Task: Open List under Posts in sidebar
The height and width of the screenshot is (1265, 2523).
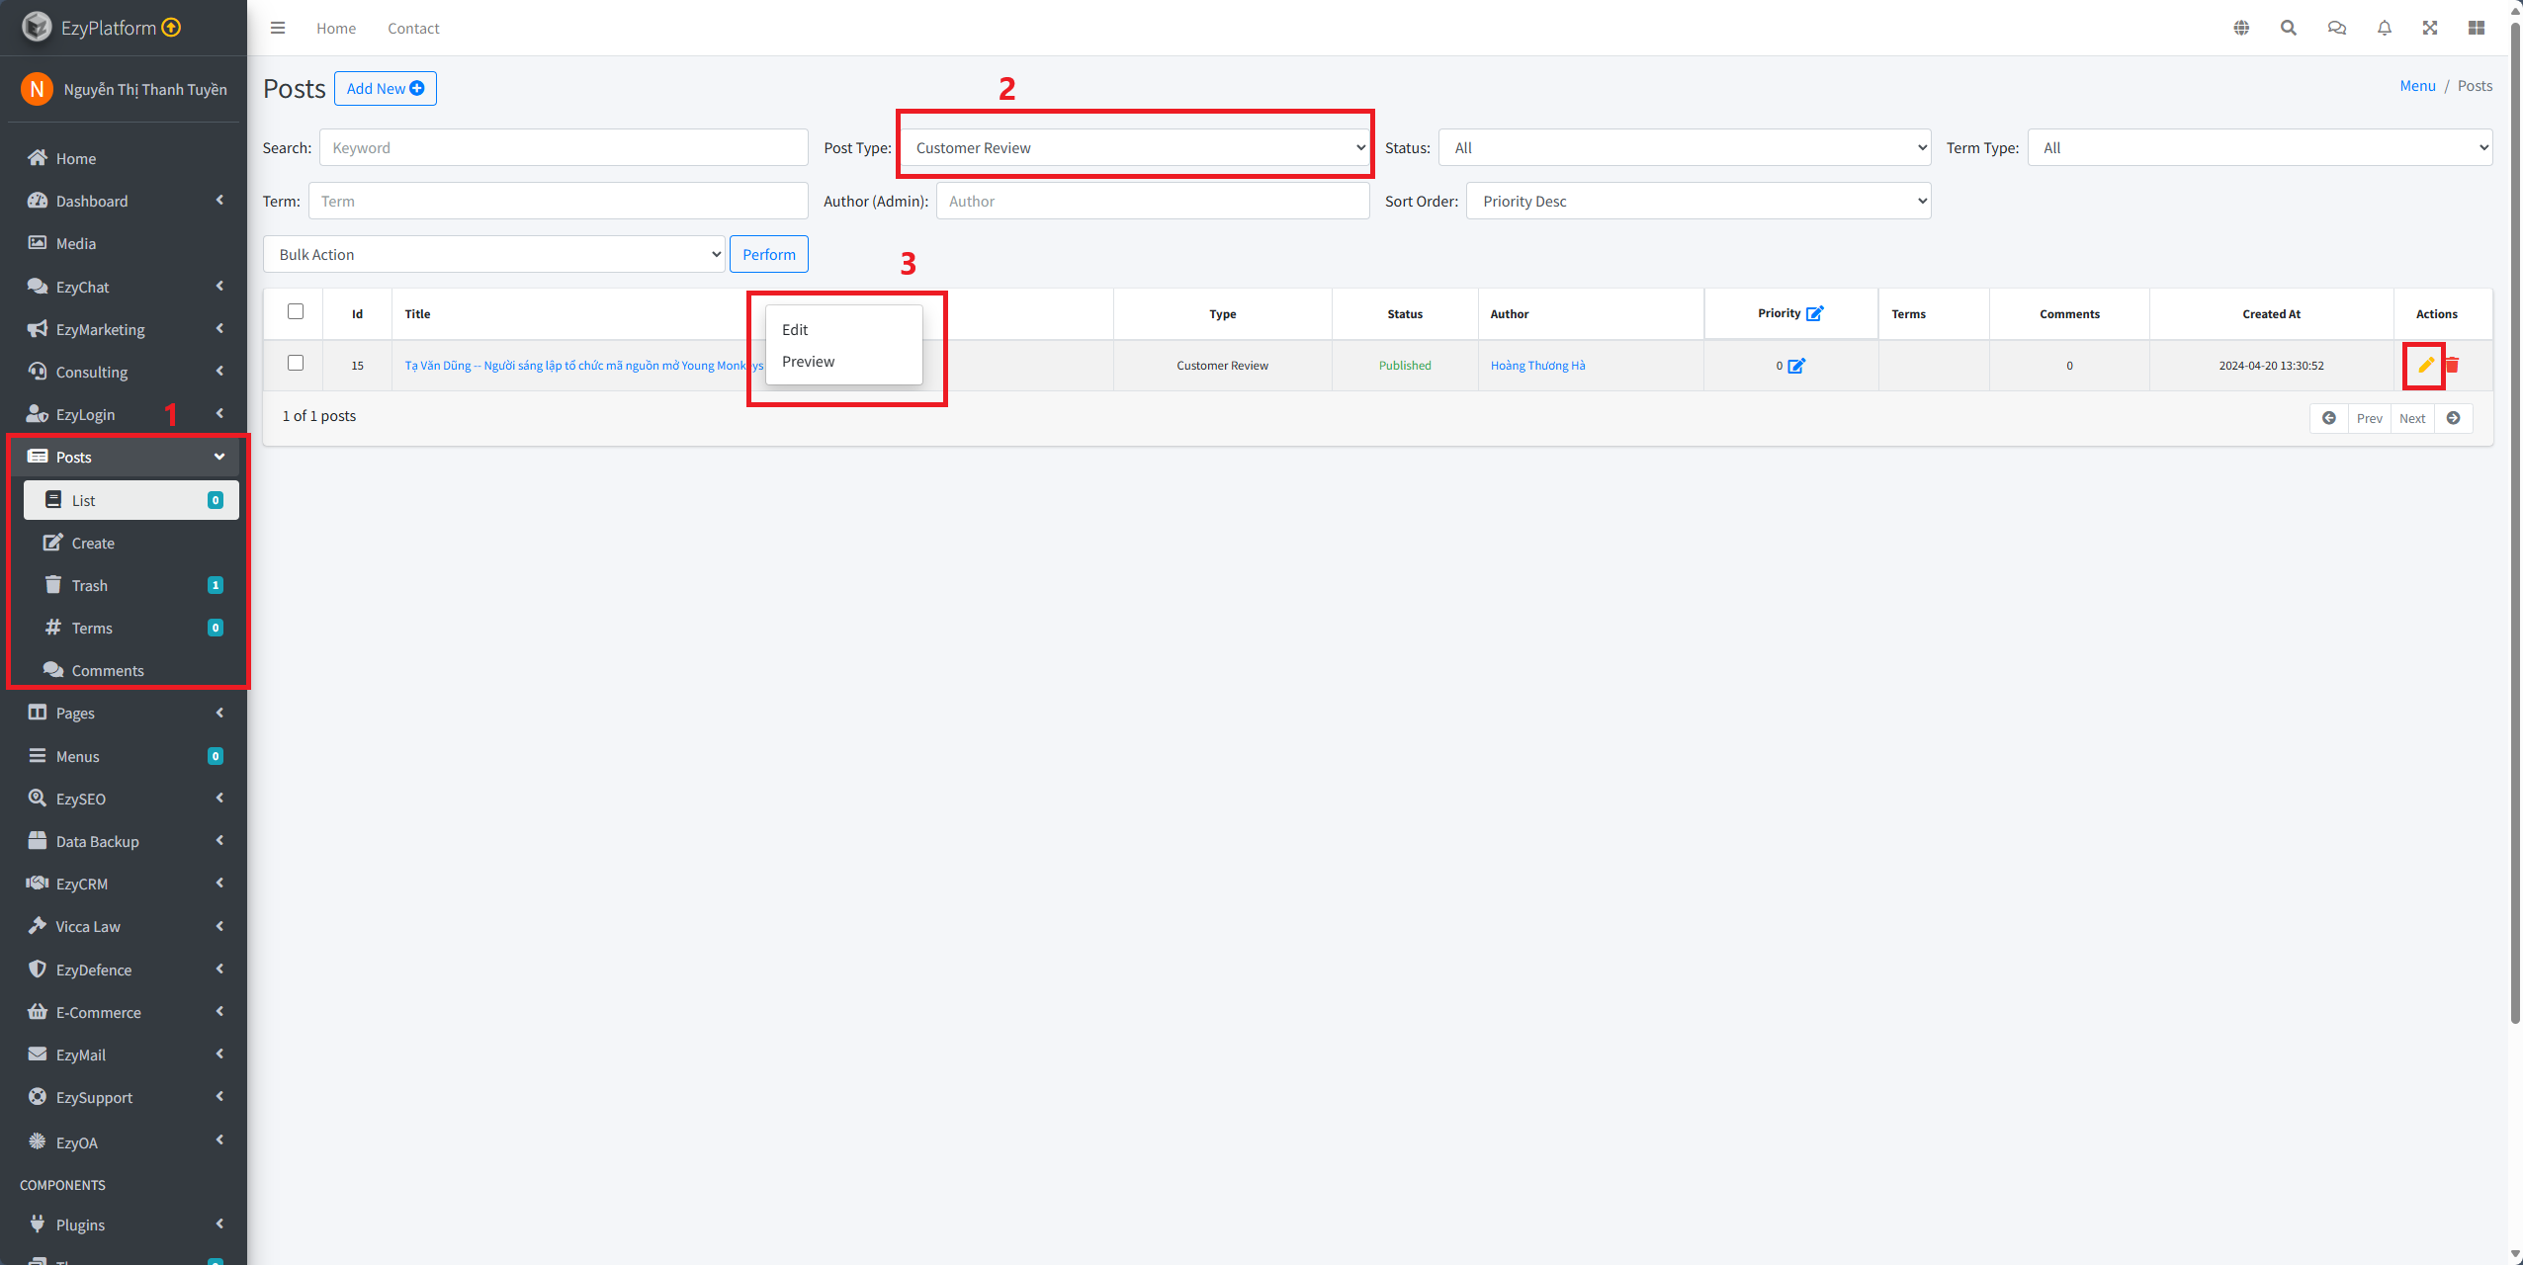Action: coord(131,500)
